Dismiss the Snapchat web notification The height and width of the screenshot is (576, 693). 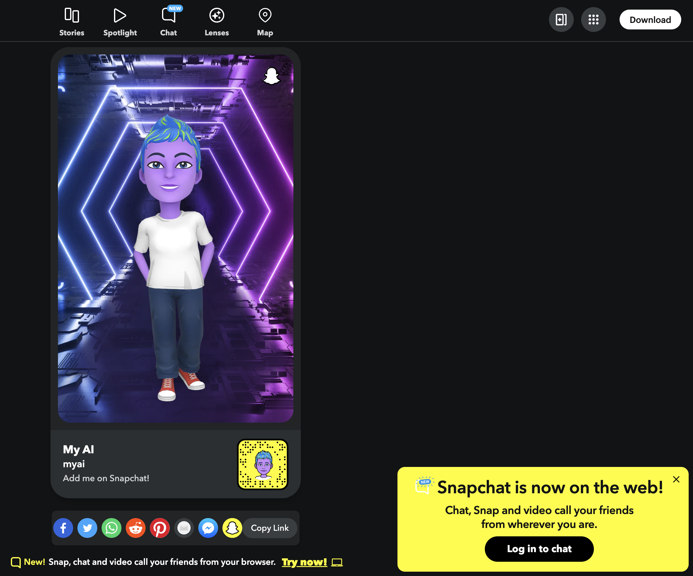click(x=676, y=479)
